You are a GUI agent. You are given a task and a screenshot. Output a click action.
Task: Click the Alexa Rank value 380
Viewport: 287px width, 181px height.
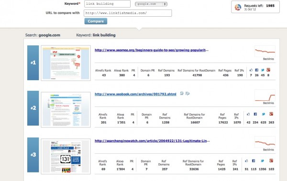122,75
